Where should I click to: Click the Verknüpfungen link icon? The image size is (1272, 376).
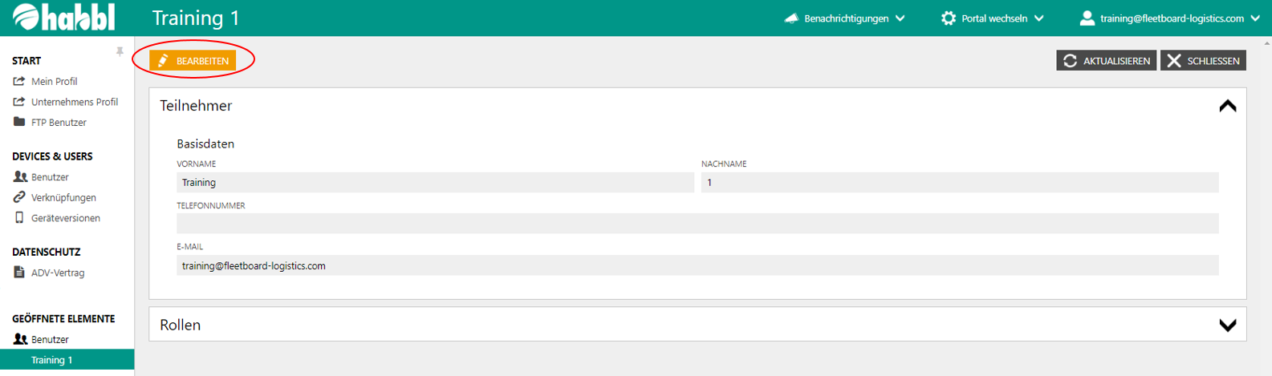pos(19,197)
